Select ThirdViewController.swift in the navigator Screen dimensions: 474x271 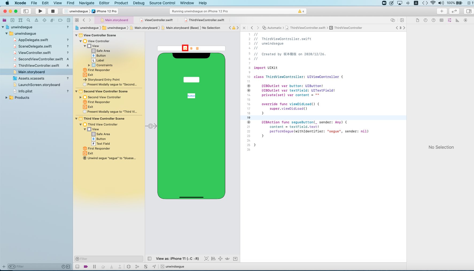click(39, 65)
